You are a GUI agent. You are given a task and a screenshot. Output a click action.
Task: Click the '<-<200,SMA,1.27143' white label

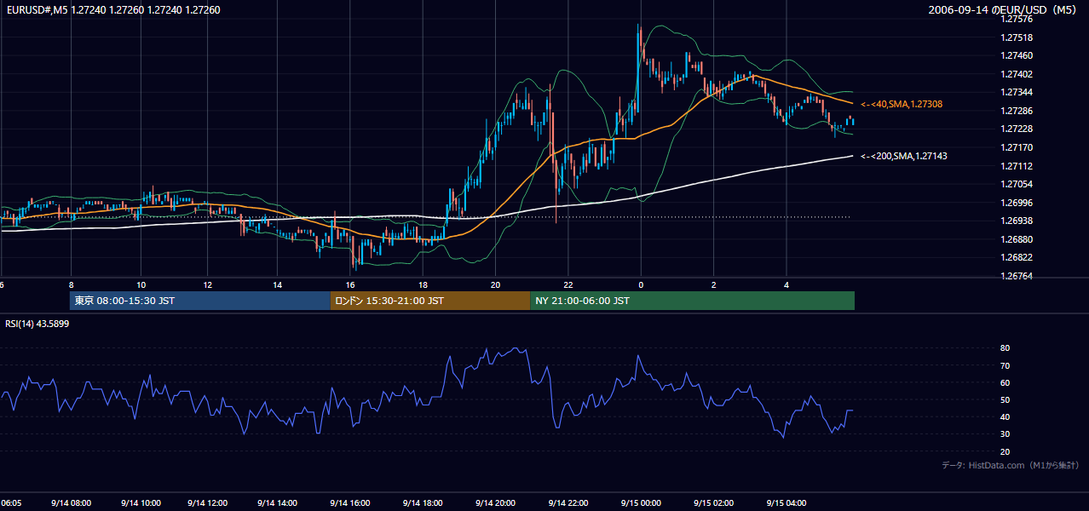pyautogui.click(x=903, y=156)
